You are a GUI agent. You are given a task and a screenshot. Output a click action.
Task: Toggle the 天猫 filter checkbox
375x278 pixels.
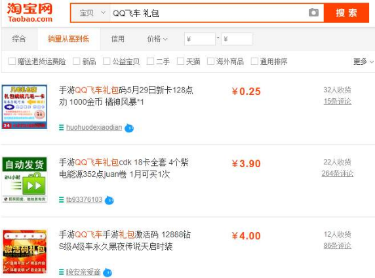click(x=180, y=61)
